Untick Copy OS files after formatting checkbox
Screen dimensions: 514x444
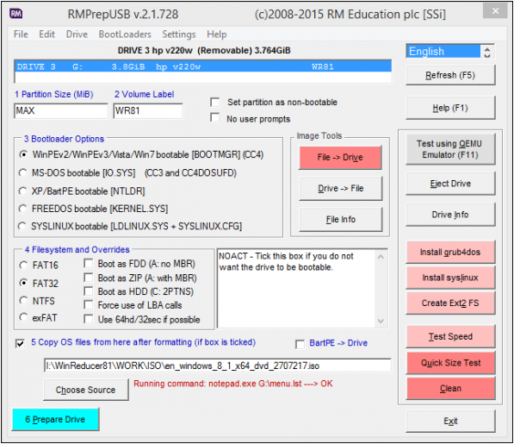pyautogui.click(x=20, y=344)
